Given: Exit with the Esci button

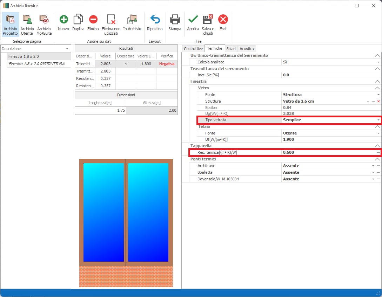Looking at the screenshot, I should (223, 23).
